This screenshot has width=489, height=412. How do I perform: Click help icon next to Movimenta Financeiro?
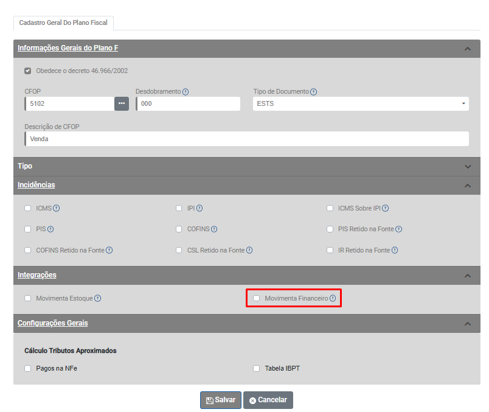(333, 298)
